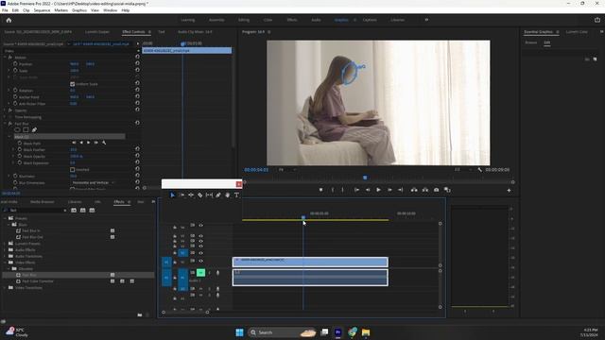
Task: Open Quick Export icon top right
Action: [597, 20]
